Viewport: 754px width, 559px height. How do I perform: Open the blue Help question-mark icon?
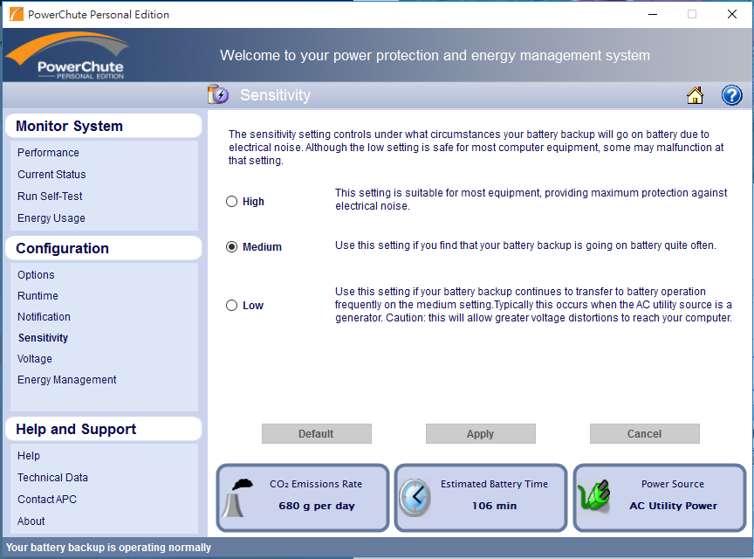(x=731, y=95)
